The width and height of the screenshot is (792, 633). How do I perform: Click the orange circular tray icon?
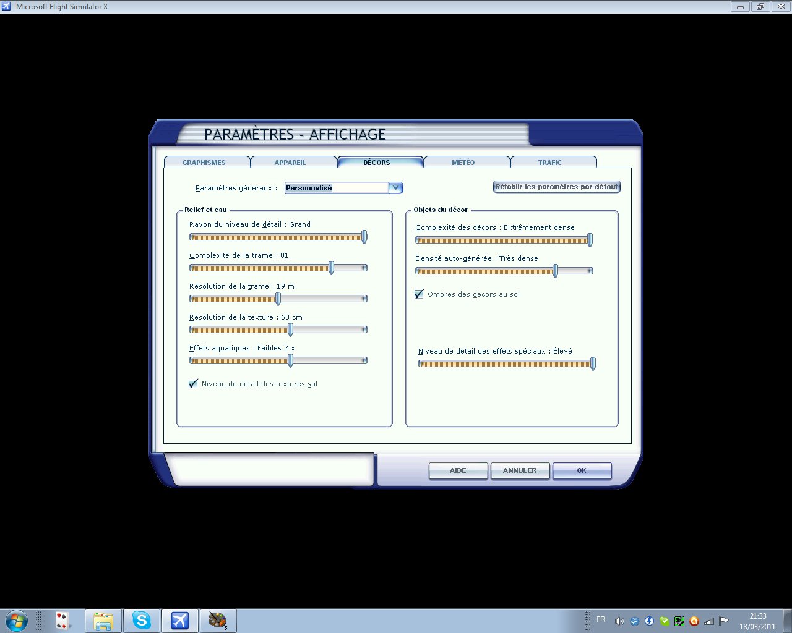tap(694, 621)
